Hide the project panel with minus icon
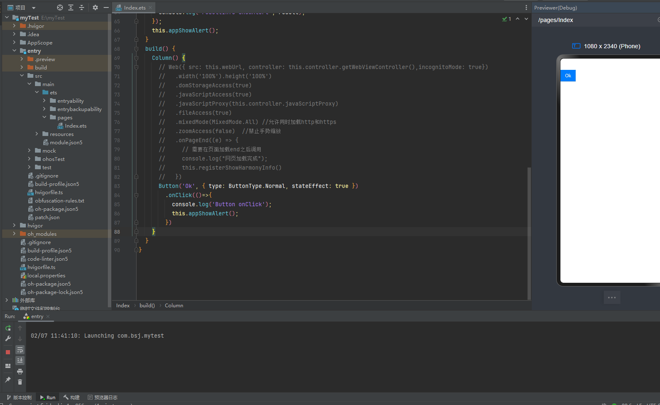Screen dimensions: 660x405 (106, 7)
